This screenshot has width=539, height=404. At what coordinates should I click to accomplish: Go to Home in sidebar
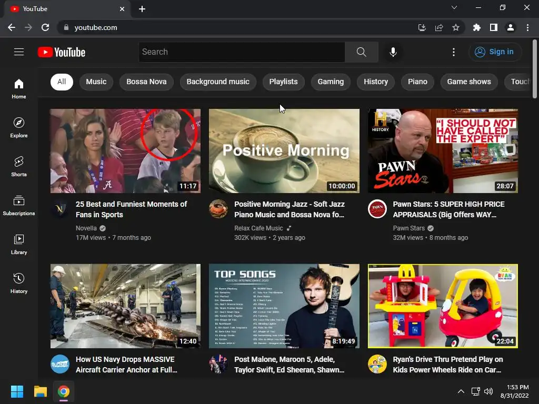point(19,89)
